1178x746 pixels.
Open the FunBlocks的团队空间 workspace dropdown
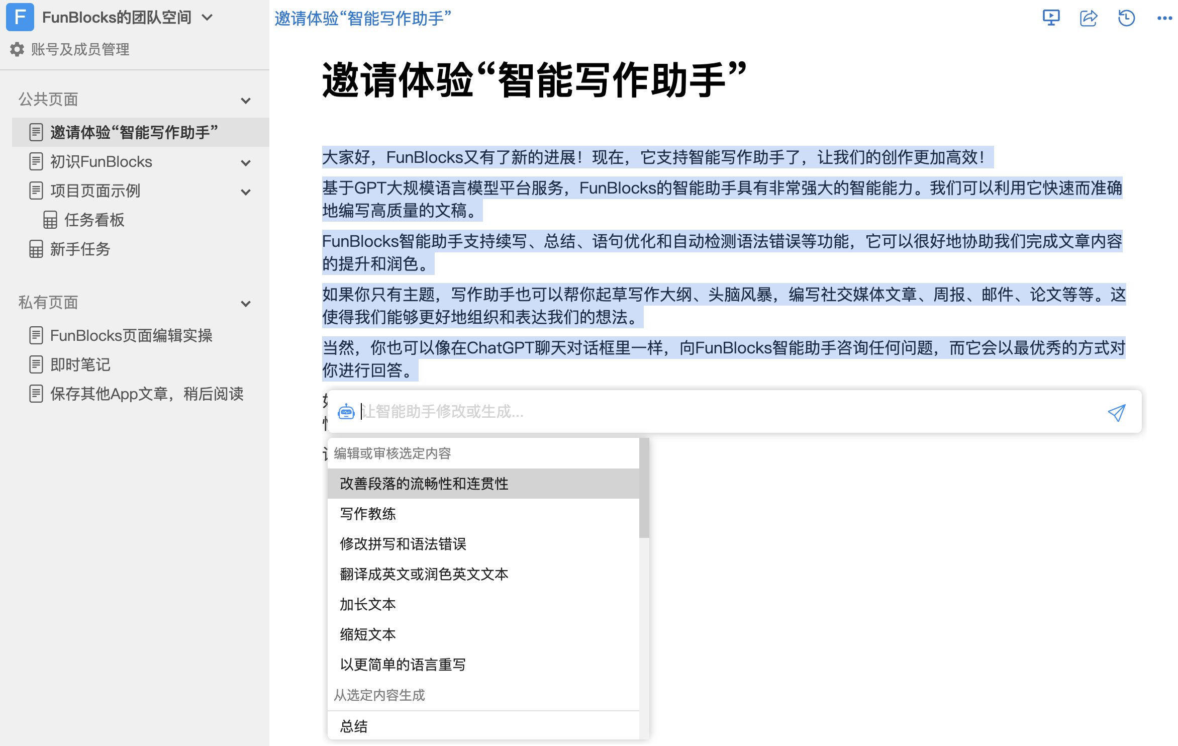tap(207, 18)
